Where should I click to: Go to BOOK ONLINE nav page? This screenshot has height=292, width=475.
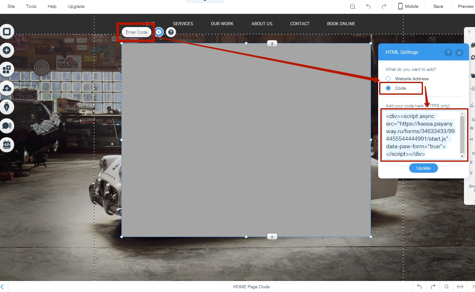tap(341, 24)
